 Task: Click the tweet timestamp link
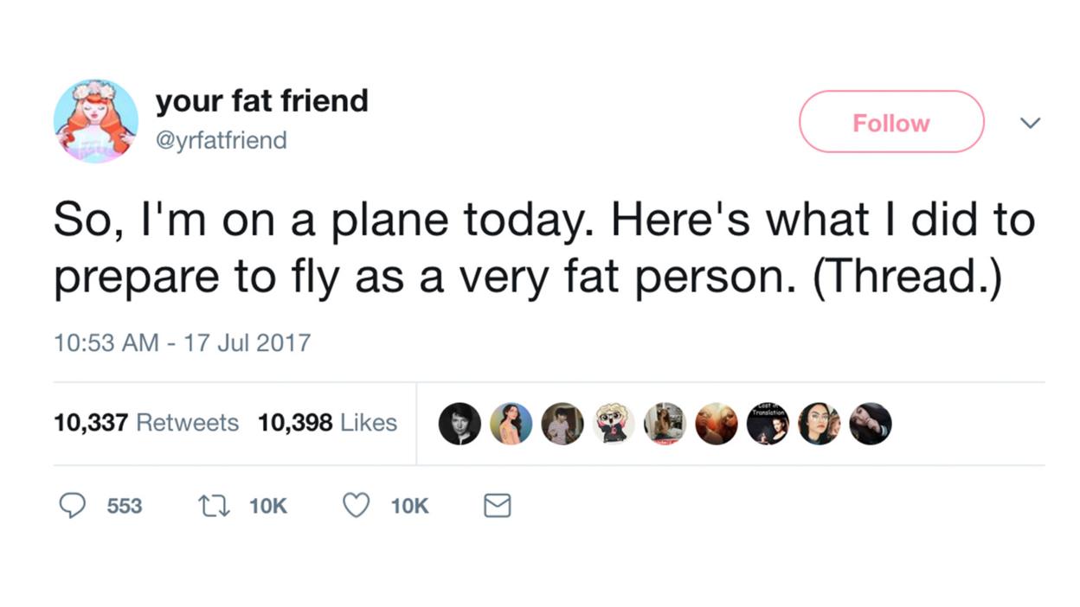coord(181,342)
